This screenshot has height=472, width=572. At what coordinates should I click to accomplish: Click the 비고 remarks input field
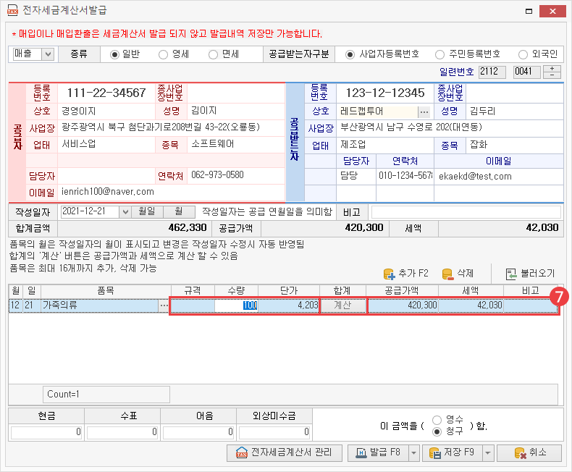(x=466, y=212)
